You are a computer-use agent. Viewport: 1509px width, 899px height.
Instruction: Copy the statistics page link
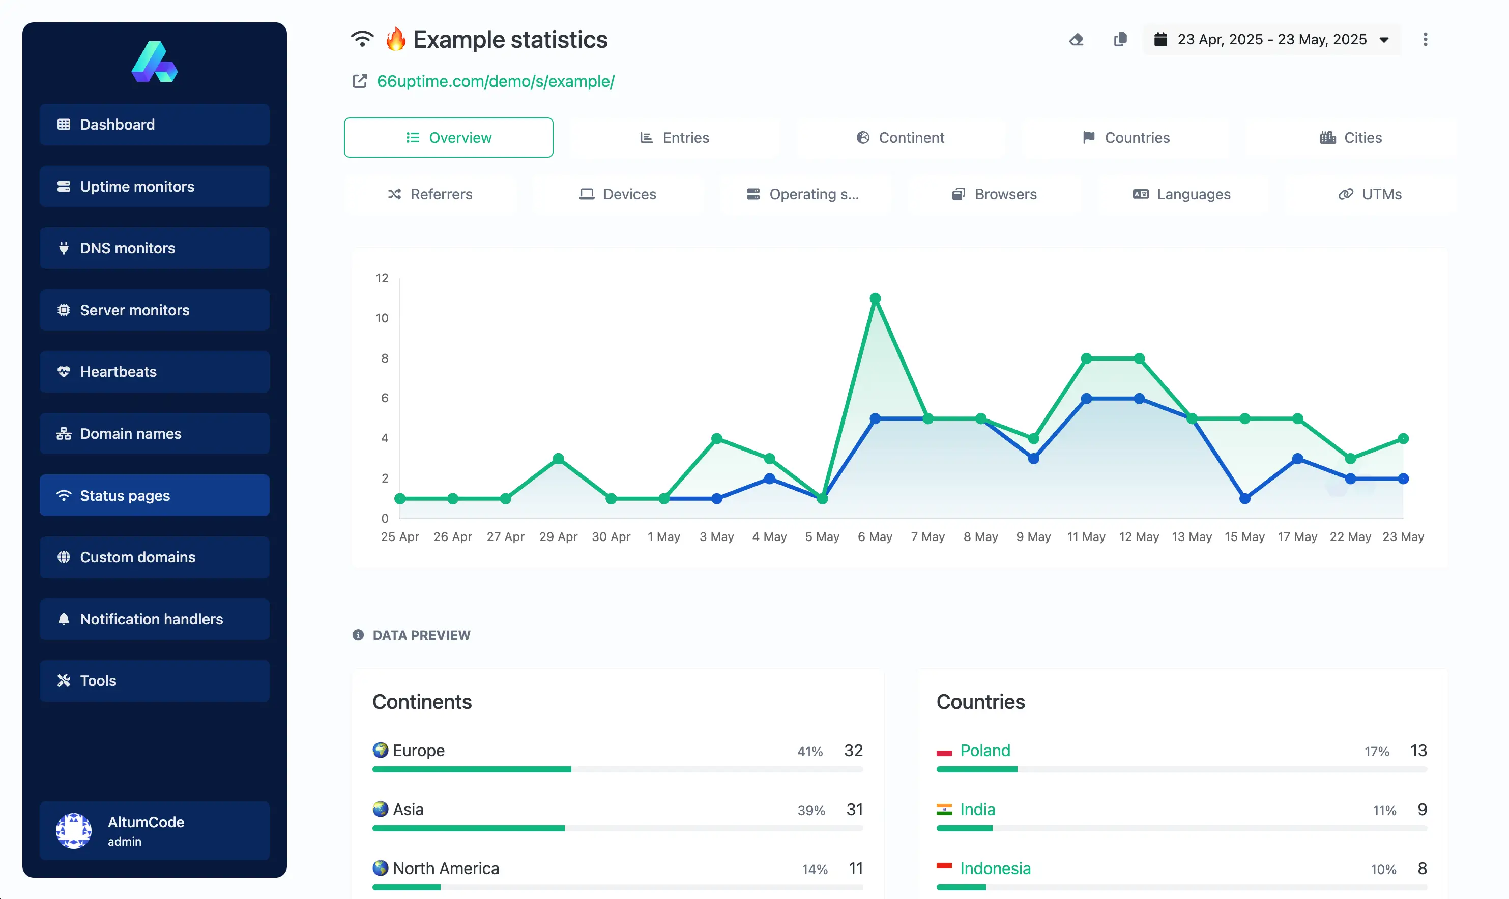tap(1120, 39)
